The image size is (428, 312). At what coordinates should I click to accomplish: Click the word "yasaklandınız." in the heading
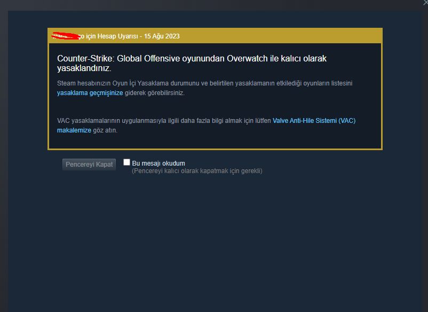(x=84, y=68)
